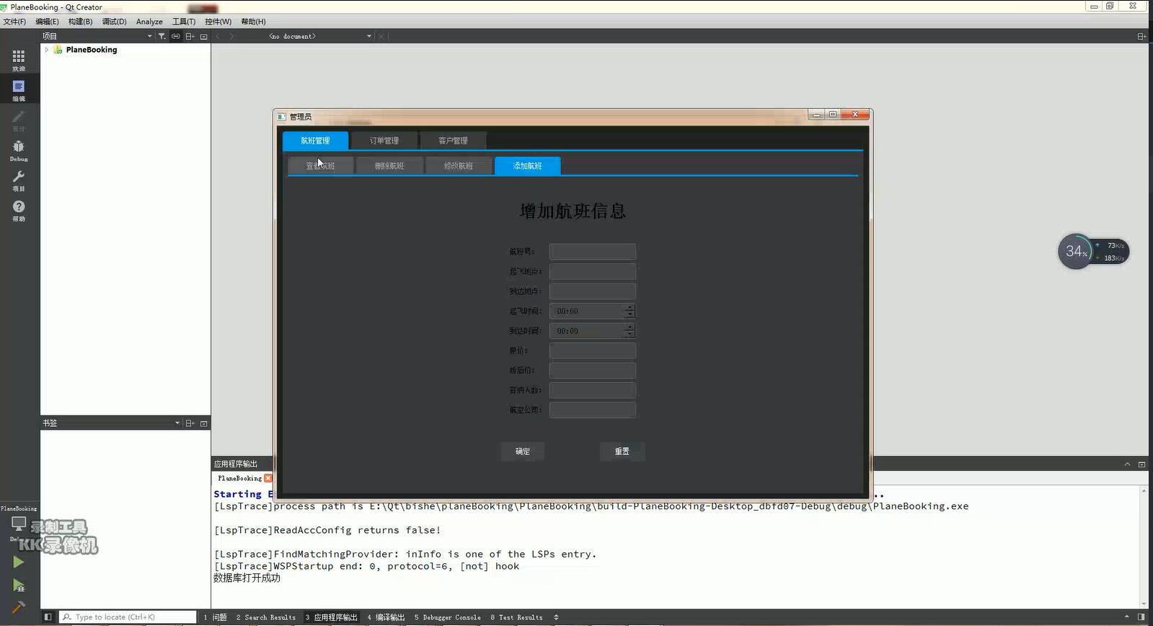Image resolution: width=1153 pixels, height=626 pixels.
Task: Open the 2 Search Results pane
Action: click(x=266, y=617)
